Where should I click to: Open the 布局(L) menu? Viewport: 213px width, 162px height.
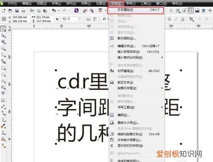[56, 3]
